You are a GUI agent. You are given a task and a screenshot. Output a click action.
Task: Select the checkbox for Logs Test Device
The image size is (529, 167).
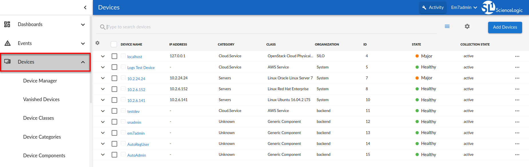[114, 67]
